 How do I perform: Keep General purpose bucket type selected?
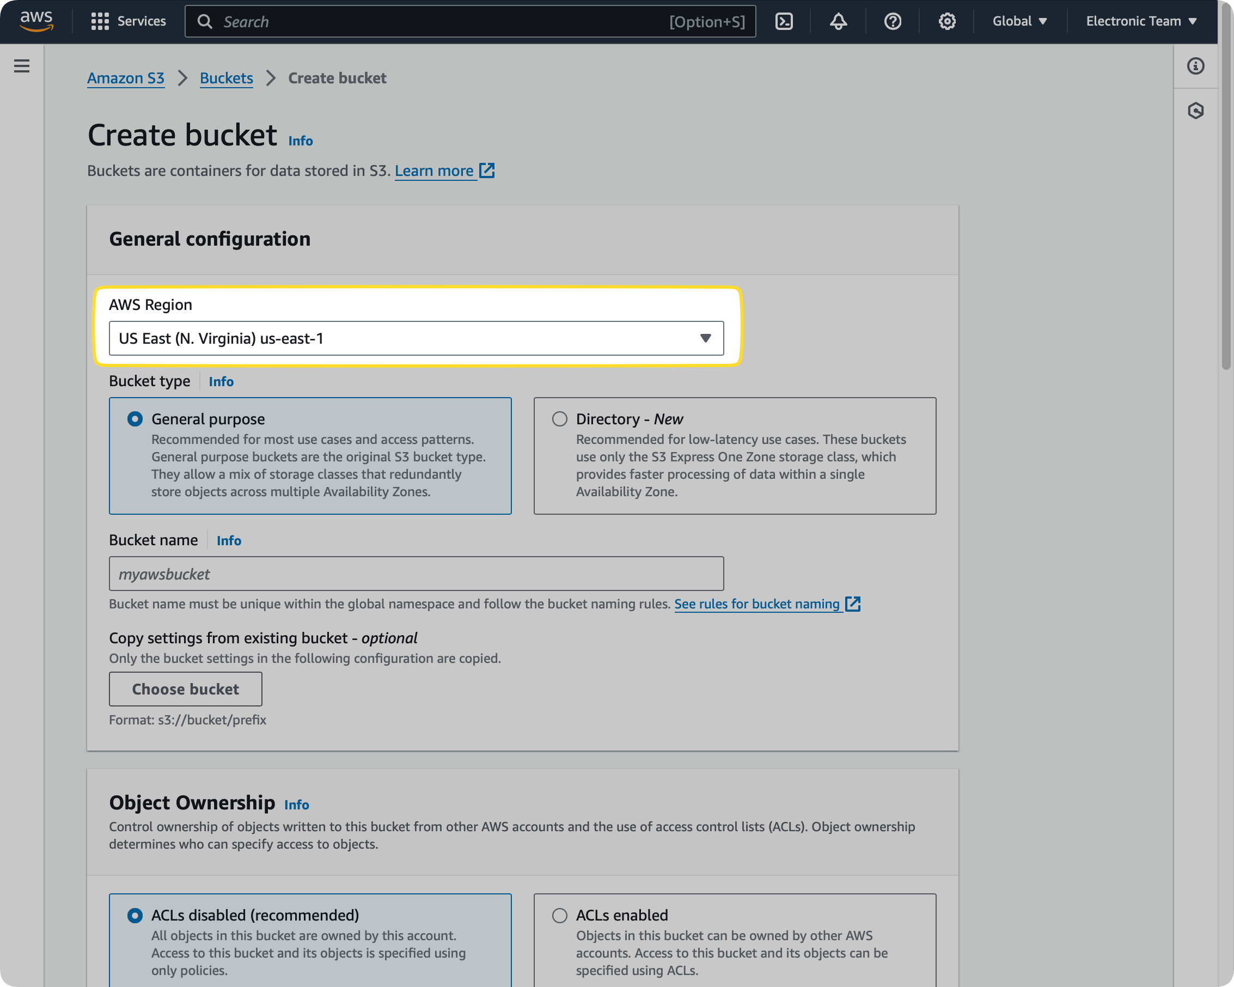pyautogui.click(x=135, y=418)
